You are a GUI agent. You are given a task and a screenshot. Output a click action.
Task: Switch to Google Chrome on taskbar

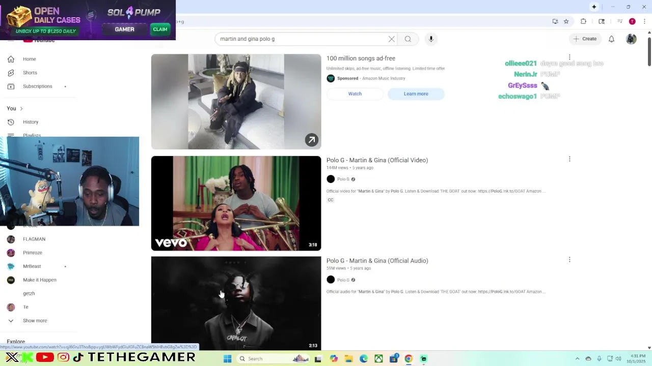409,359
